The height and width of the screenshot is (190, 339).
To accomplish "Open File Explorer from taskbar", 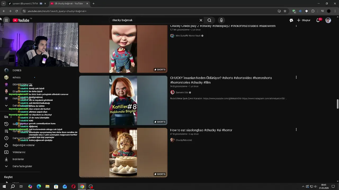I will point(47,187).
